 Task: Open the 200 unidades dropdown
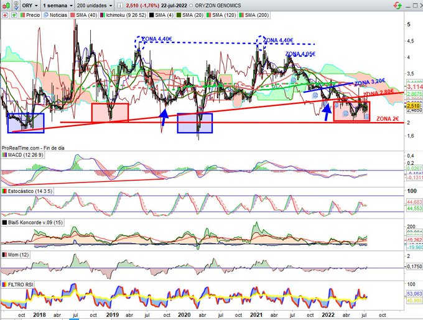[x=94, y=6]
